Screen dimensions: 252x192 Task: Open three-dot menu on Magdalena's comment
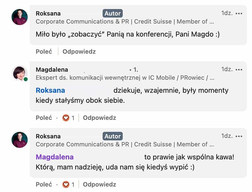[x=239, y=70]
